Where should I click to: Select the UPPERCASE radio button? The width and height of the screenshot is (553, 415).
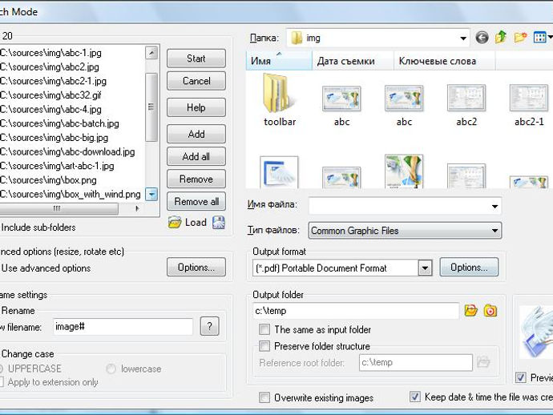click(x=1, y=369)
